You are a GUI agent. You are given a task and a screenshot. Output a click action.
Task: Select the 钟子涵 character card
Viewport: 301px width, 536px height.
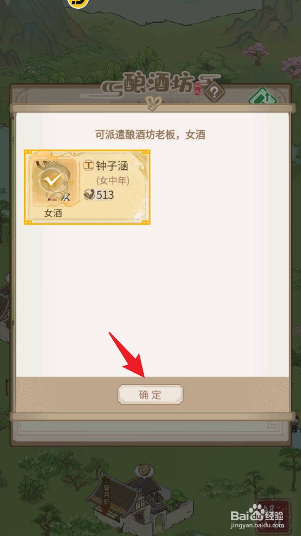pyautogui.click(x=87, y=187)
